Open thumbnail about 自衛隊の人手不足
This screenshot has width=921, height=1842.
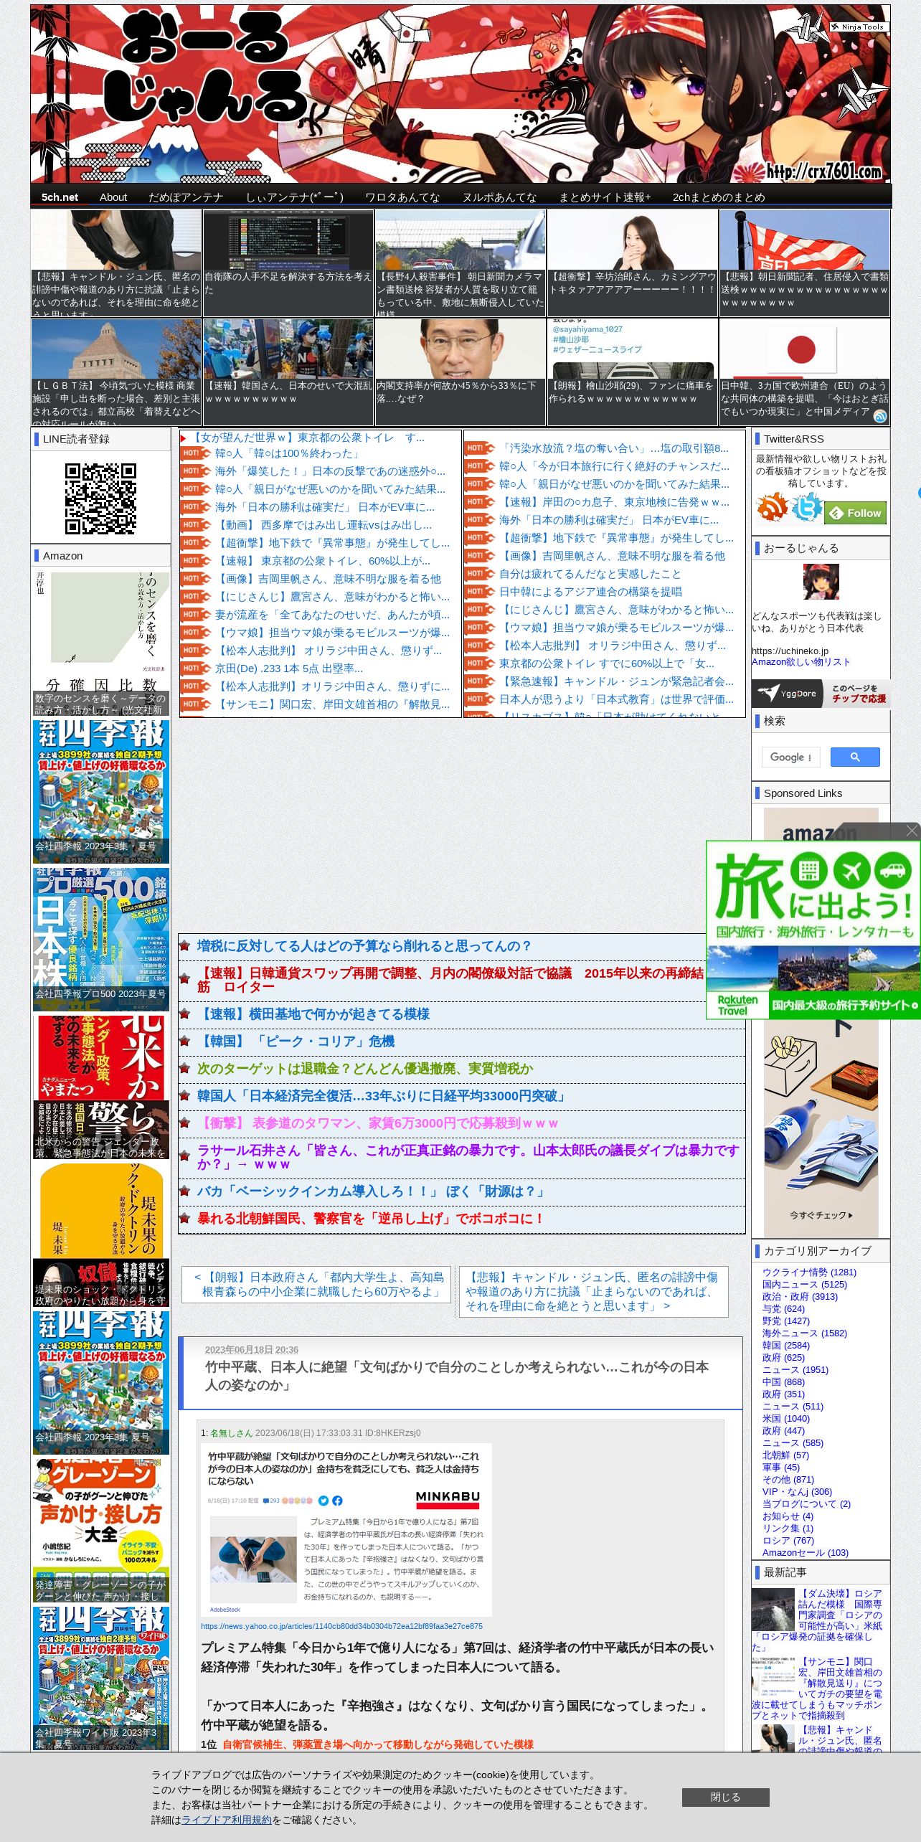[288, 263]
